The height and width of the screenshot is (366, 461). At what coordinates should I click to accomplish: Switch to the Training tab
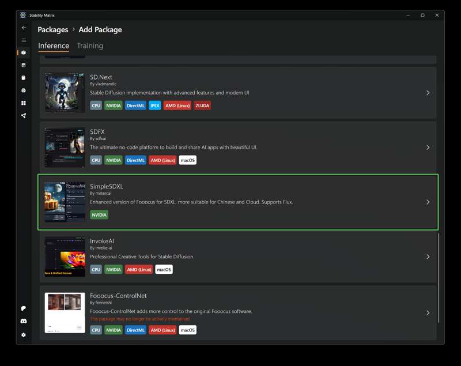coord(90,46)
